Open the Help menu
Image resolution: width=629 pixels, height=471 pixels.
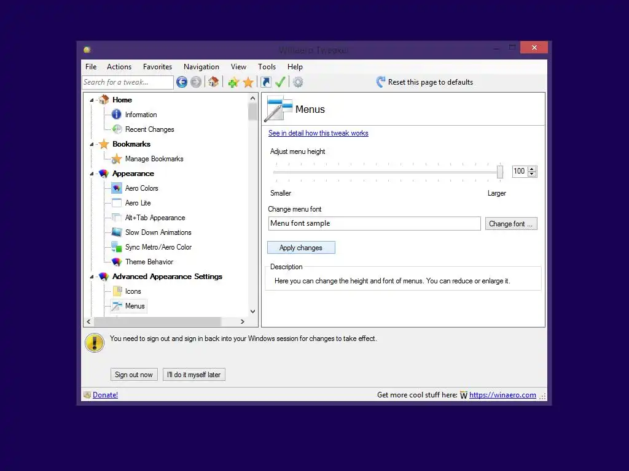point(295,67)
